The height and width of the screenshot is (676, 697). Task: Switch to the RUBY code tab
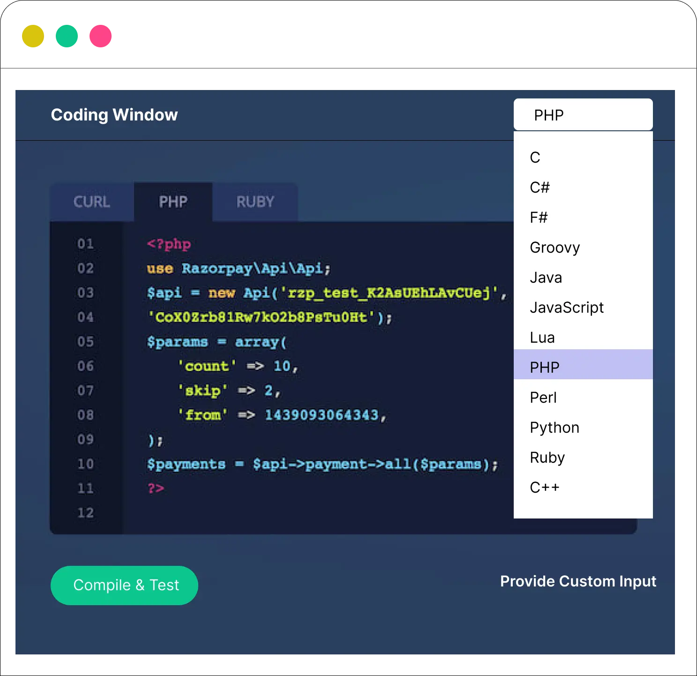(255, 202)
